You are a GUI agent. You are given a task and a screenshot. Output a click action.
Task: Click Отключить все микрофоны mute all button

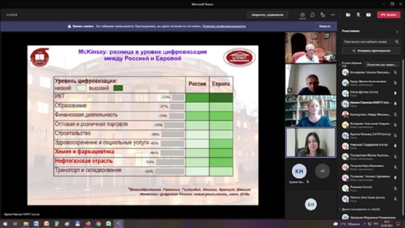(x=381, y=65)
